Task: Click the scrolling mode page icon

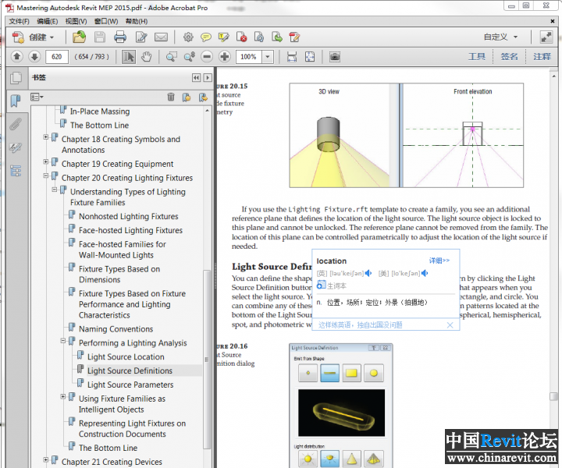Action: (292, 57)
